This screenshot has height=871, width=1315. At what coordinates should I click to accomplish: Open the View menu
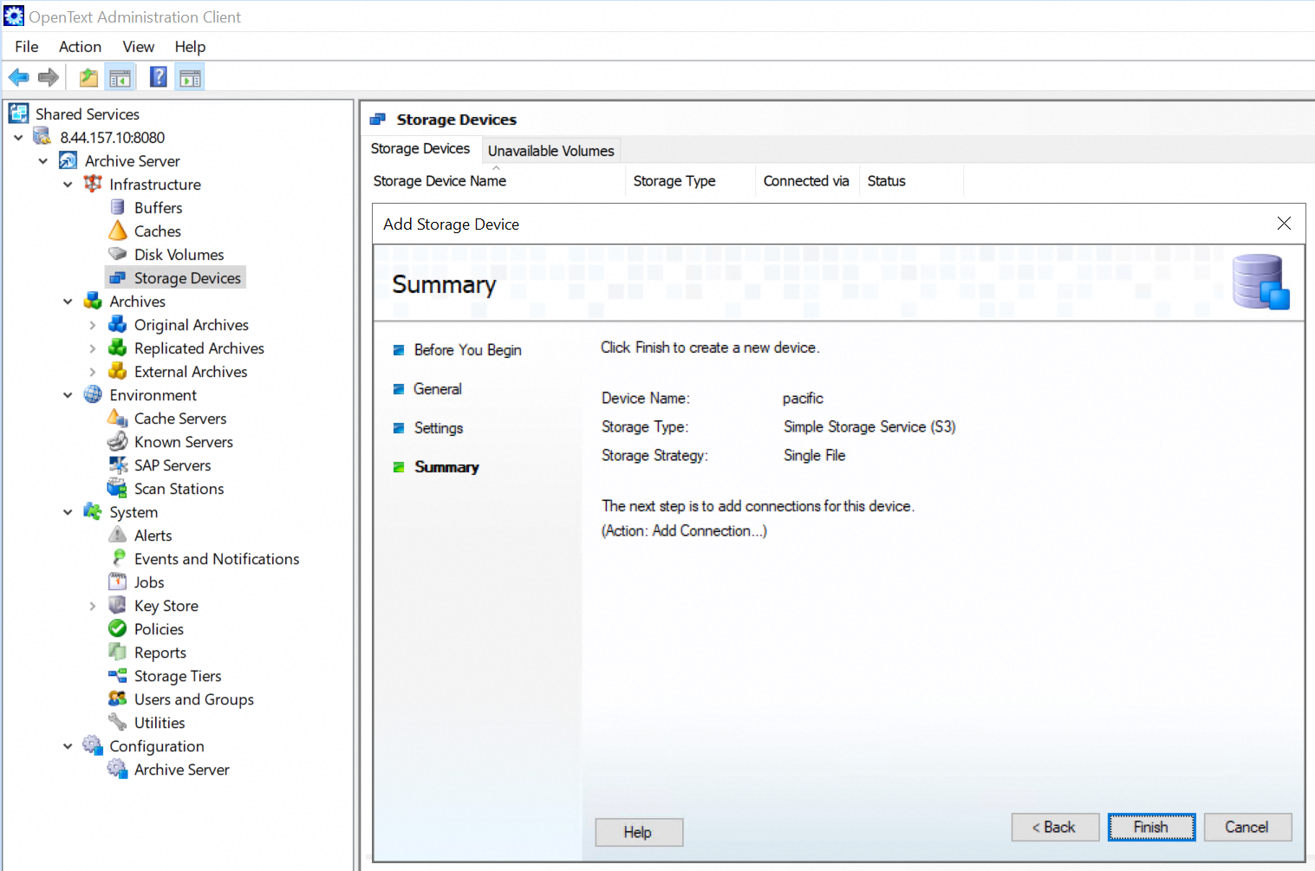(x=138, y=47)
